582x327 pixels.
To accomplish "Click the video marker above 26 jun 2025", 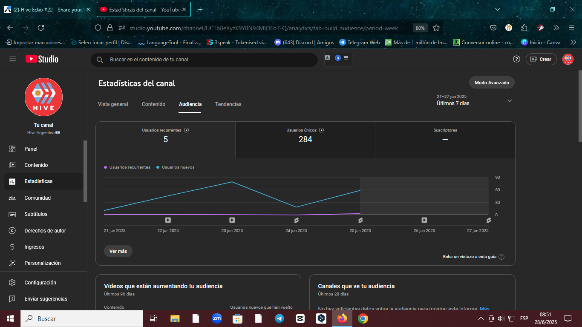I will pos(424,220).
